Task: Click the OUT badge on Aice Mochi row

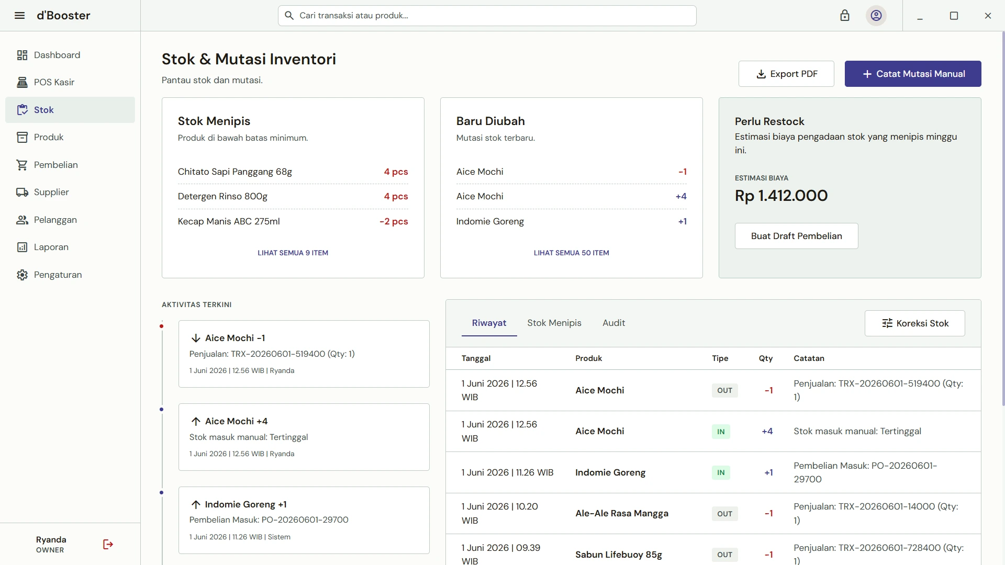Action: click(724, 390)
